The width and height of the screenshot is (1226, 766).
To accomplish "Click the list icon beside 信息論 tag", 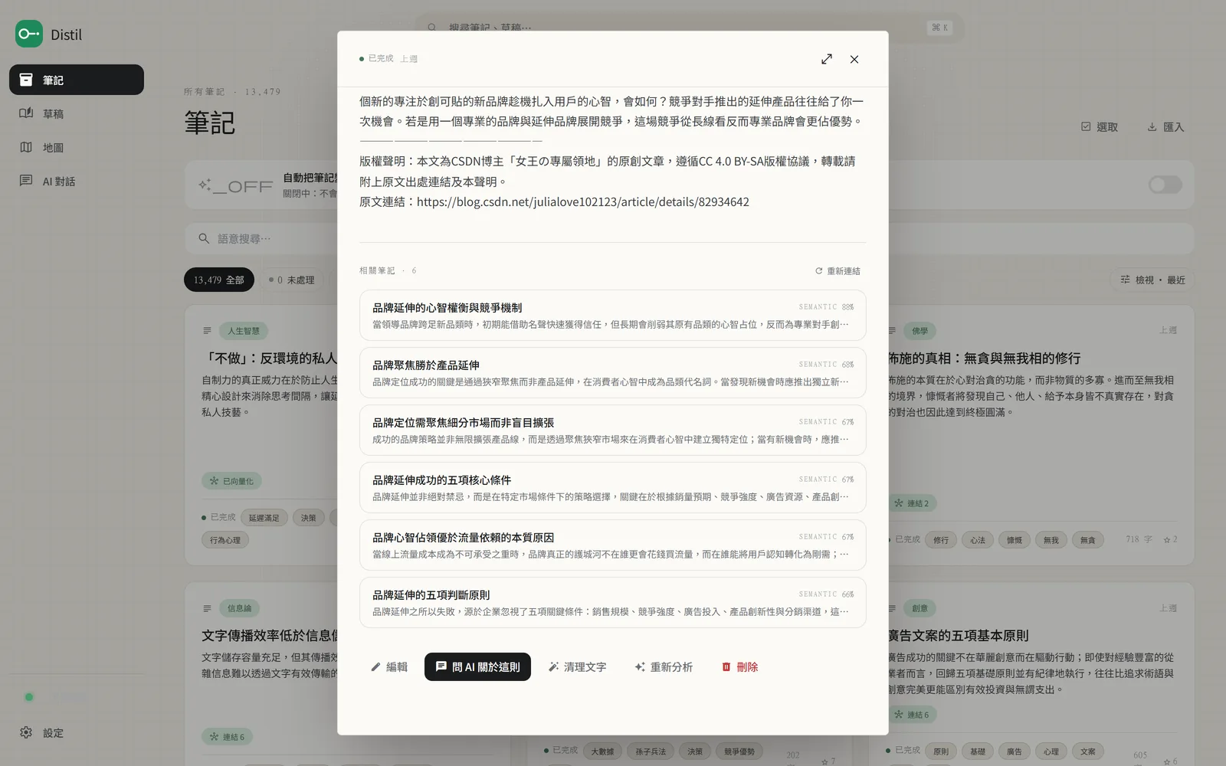I will tap(207, 608).
